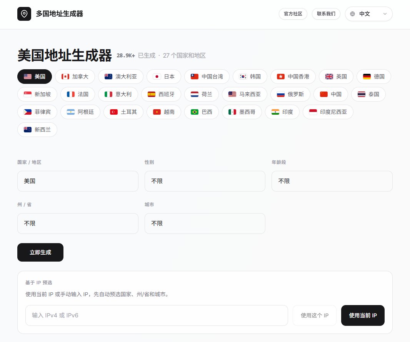
Task: Click the 越南 flag icon
Action: click(157, 112)
